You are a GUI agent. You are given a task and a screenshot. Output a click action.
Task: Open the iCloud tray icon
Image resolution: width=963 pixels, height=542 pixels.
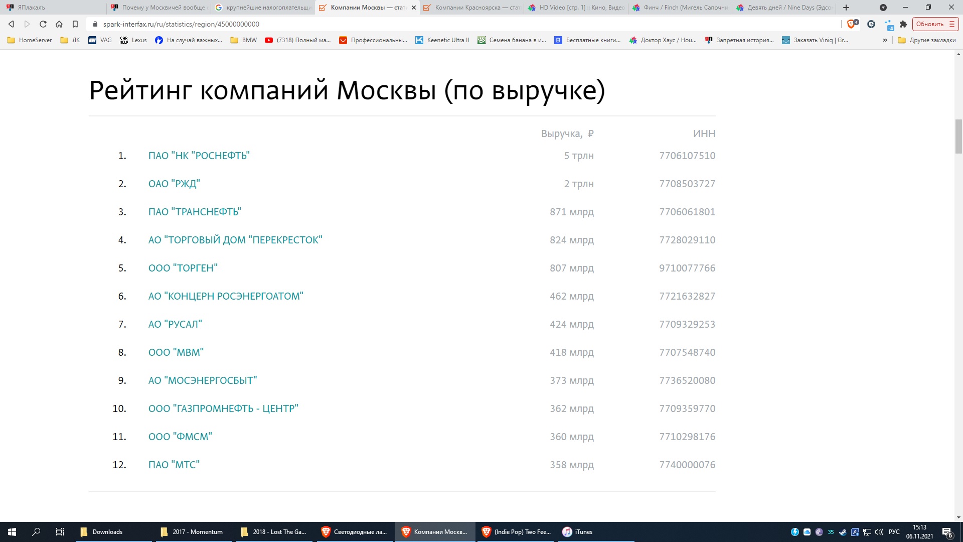(807, 532)
